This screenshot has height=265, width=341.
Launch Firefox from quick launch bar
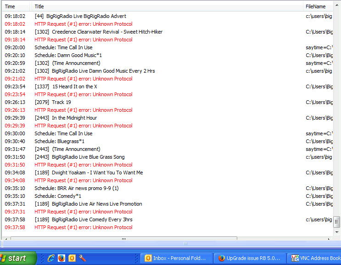tap(61, 258)
